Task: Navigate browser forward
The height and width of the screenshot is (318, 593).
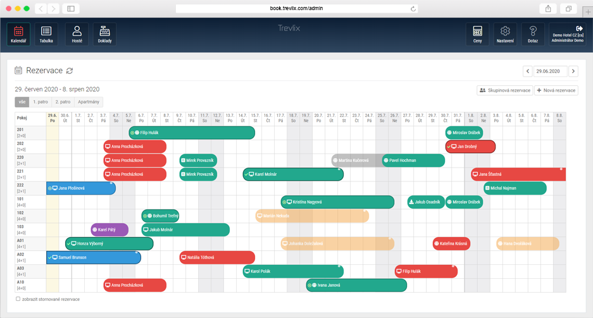Action: point(53,8)
